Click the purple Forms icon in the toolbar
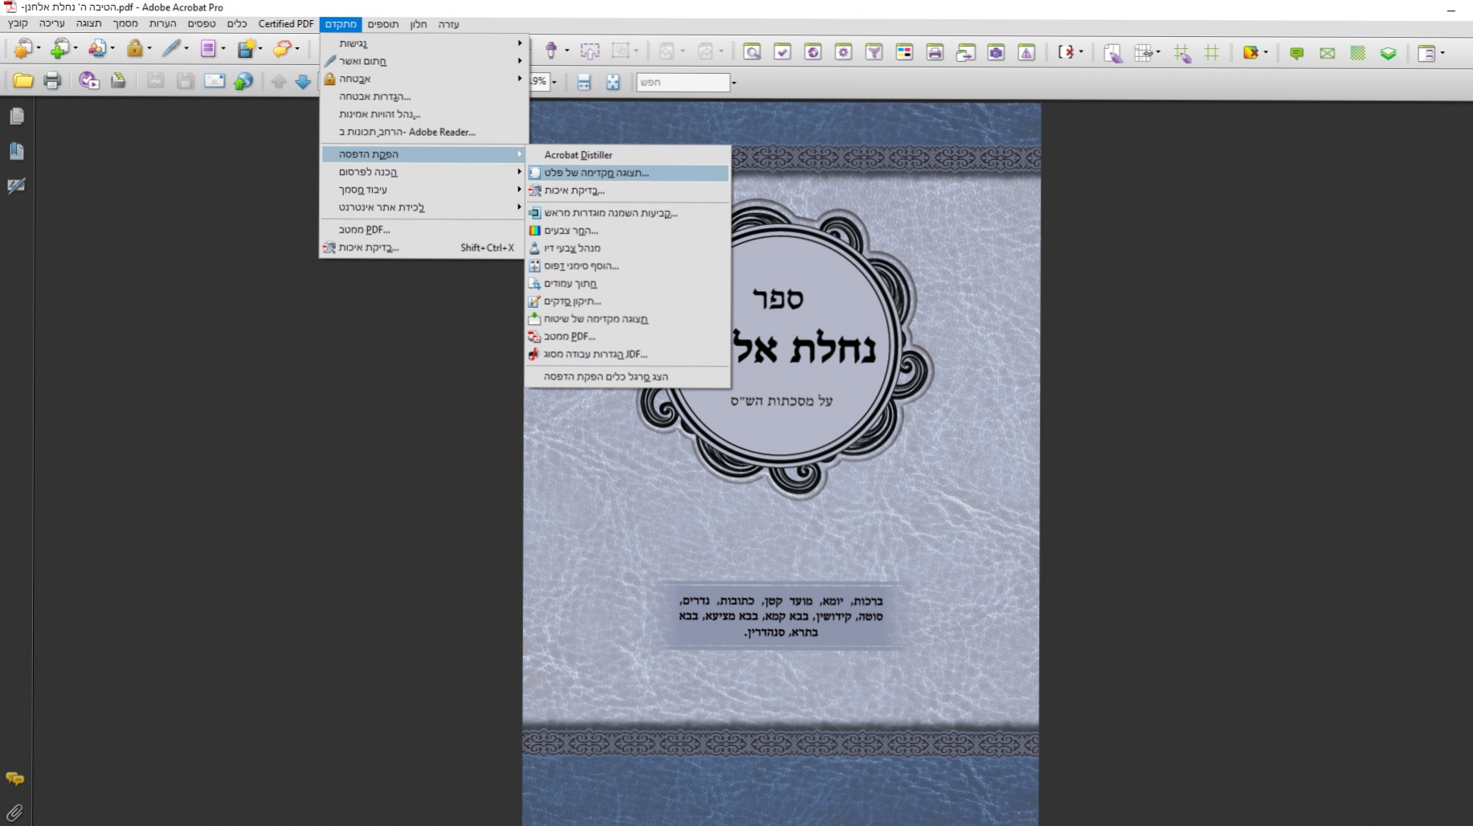 [x=208, y=49]
